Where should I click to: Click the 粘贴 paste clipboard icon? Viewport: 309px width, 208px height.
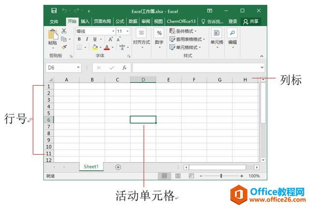click(x=53, y=34)
